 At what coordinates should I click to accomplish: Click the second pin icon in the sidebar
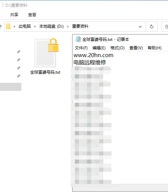[x=19, y=60]
